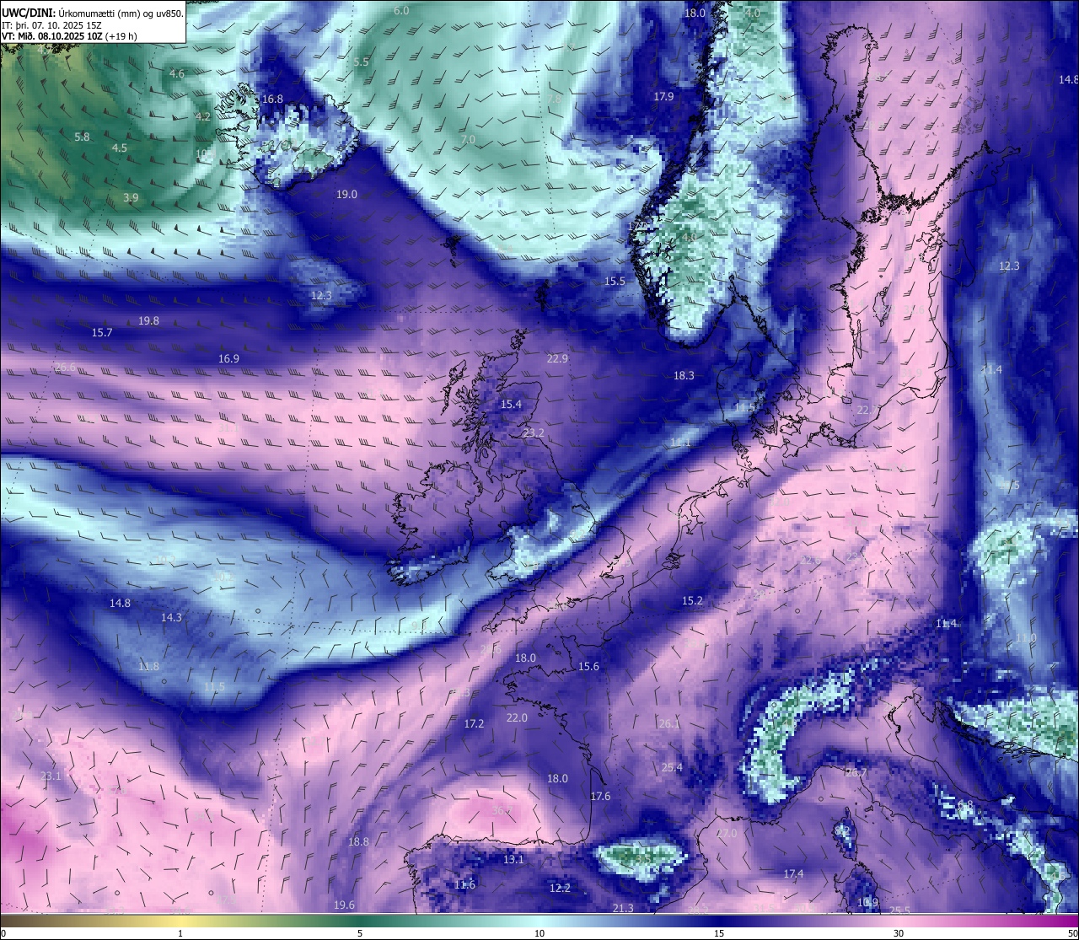Click the 15 tick on the color scale
The image size is (1079, 940).
[719, 933]
